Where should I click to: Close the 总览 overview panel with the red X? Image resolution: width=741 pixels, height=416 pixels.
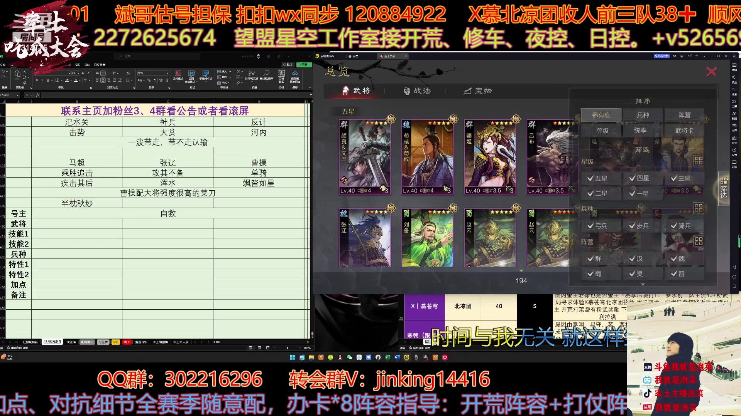point(711,72)
